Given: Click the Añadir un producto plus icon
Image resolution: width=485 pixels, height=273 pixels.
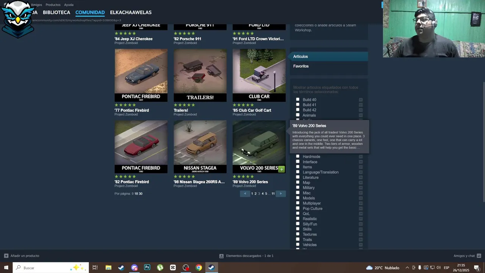Looking at the screenshot, I should click(6, 256).
